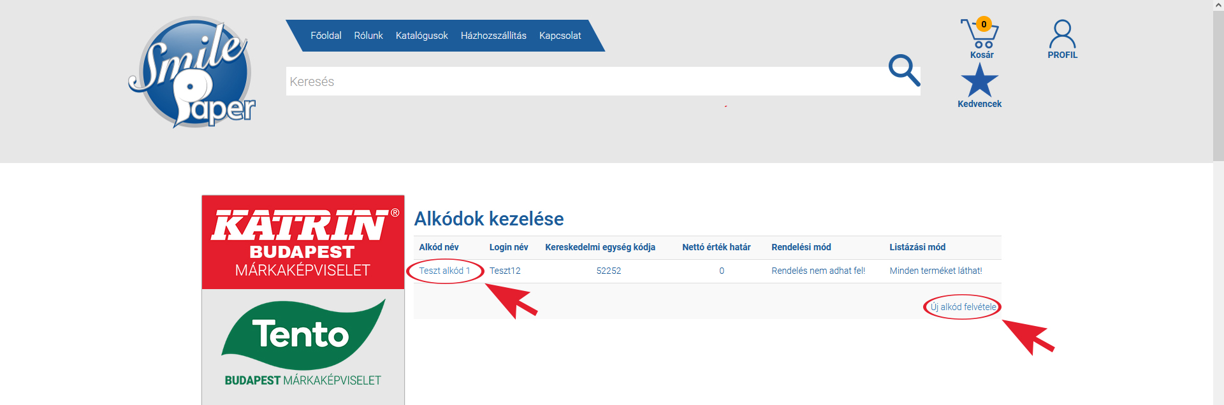Click the page scrollbar up arrow
The image size is (1224, 405).
[x=1218, y=5]
